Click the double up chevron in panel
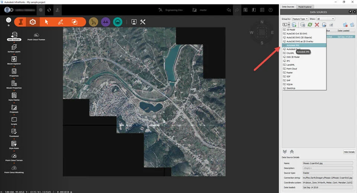 coord(292,152)
